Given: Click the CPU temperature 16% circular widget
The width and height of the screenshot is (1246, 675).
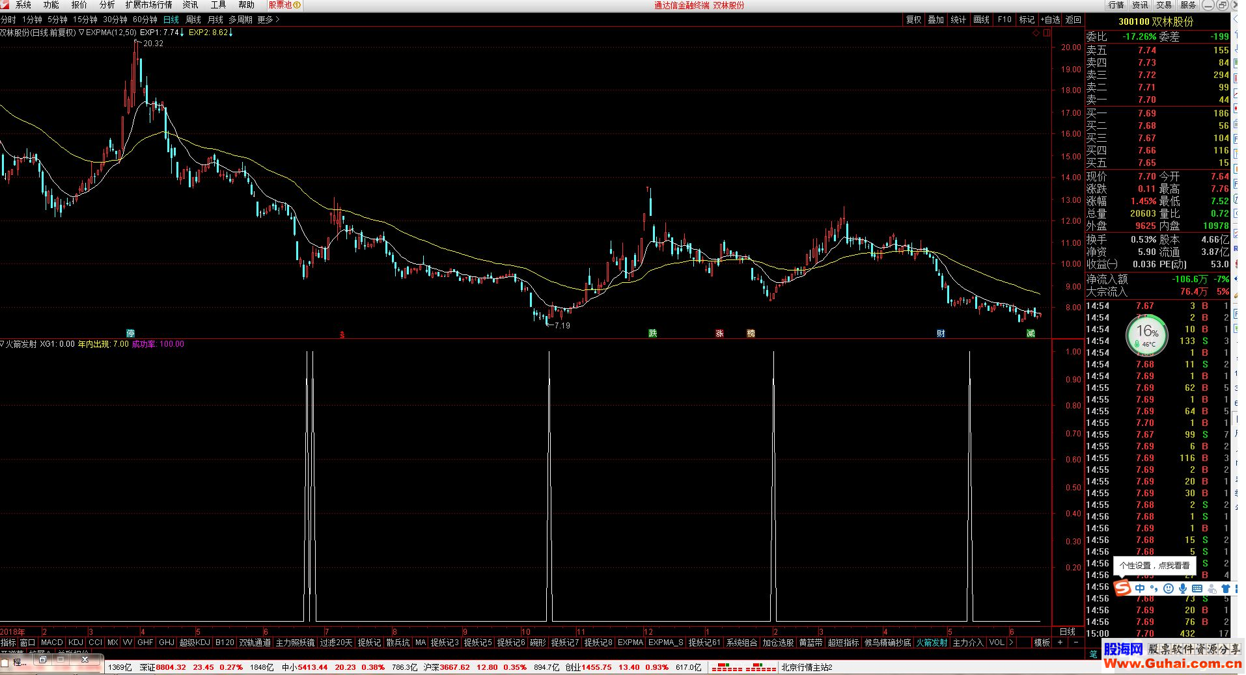Looking at the screenshot, I should point(1147,335).
